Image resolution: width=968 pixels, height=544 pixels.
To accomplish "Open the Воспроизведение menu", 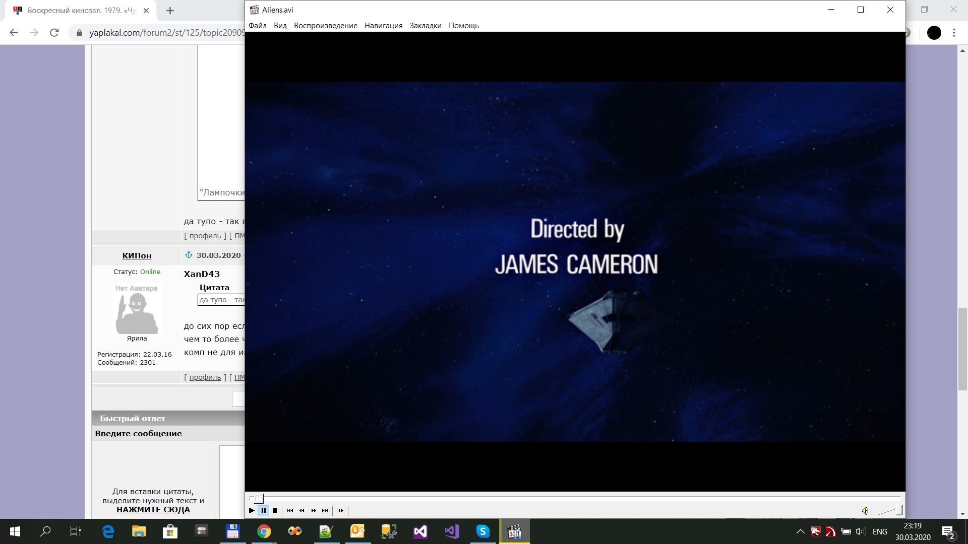I will (x=326, y=26).
